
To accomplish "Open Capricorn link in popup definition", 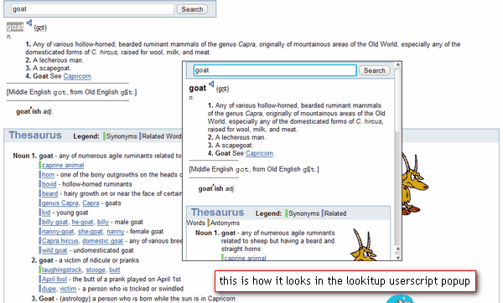I will tap(259, 153).
